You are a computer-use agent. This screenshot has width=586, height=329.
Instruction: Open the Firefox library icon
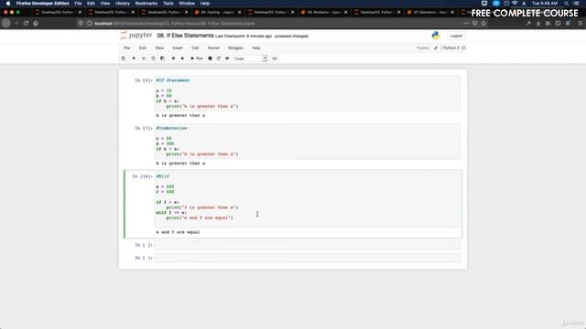tap(548, 23)
